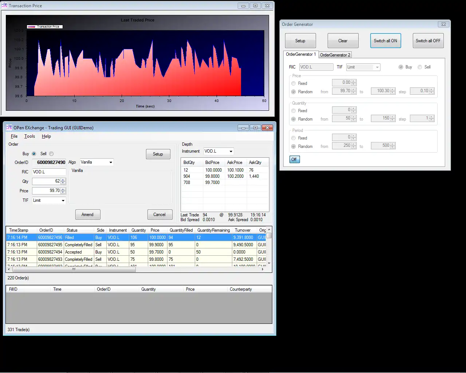
Task: Choose Fixed option in Quantity group
Action: point(293,111)
